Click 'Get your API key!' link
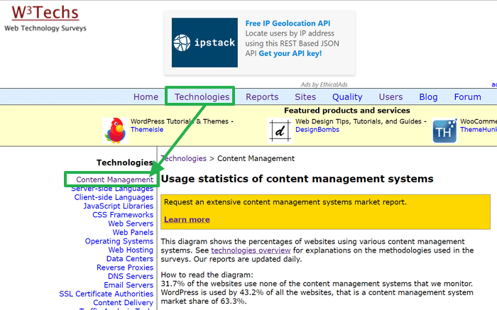The width and height of the screenshot is (497, 310). click(x=290, y=53)
